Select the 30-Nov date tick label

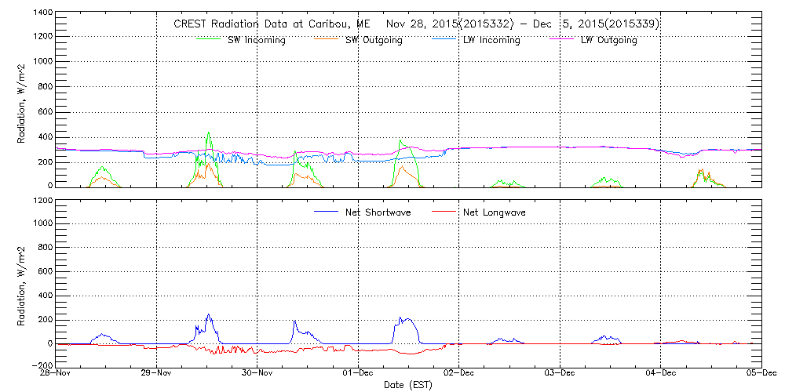click(257, 374)
